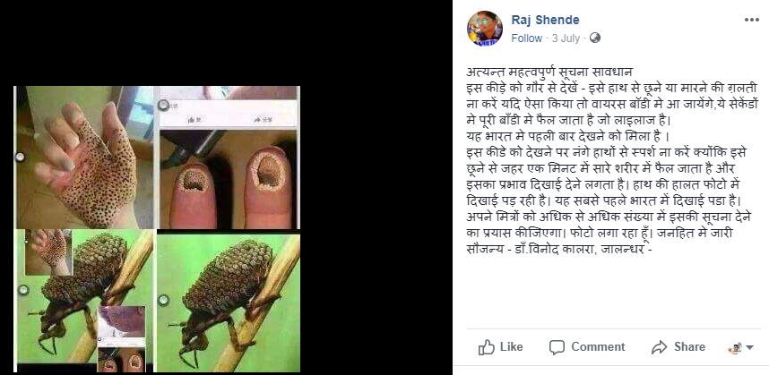Click the globe public audience icon
769x375 pixels.
point(595,38)
